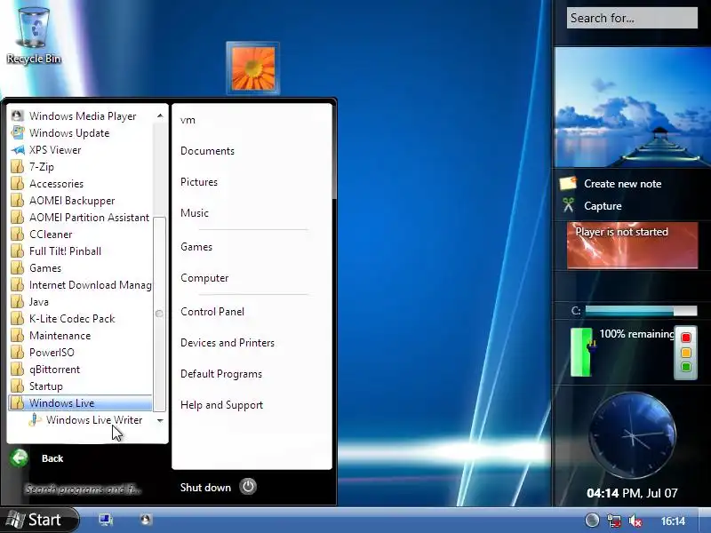Open Documents from Start menu

pos(207,151)
